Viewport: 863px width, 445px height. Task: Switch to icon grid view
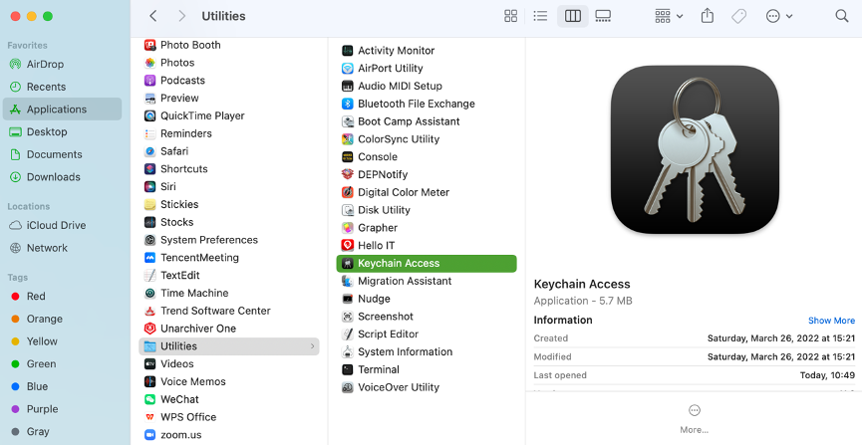point(510,16)
